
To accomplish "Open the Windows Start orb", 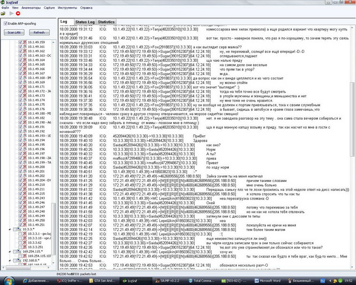I will pyautogui.click(x=8, y=281).
